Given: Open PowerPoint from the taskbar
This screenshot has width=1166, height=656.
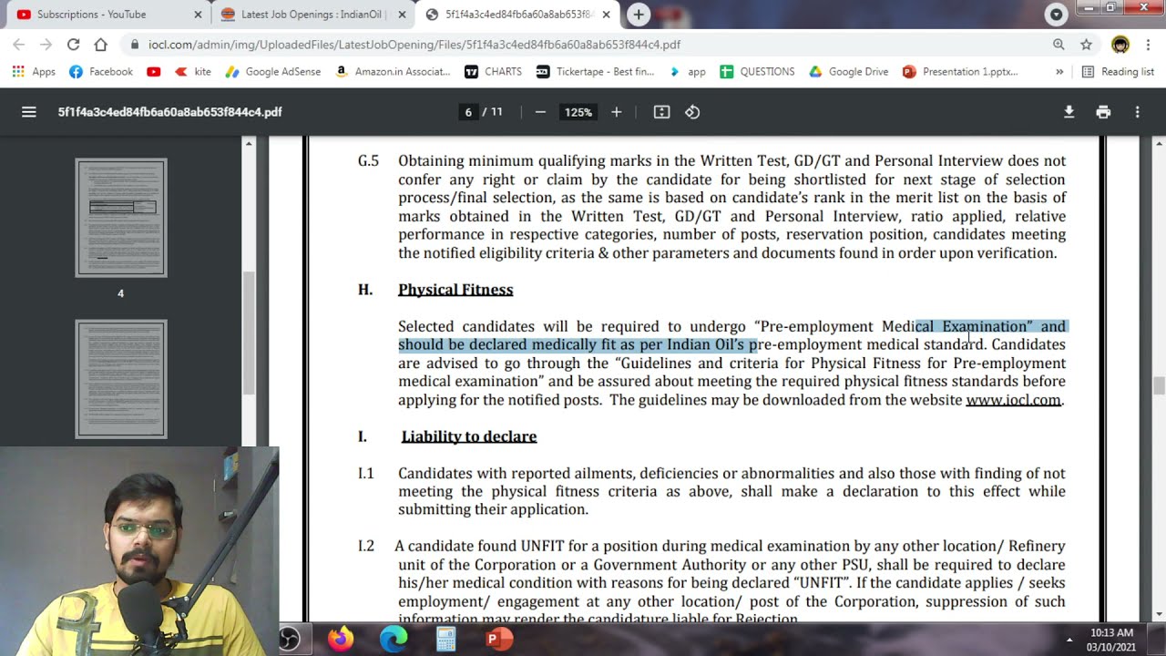Looking at the screenshot, I should click(x=499, y=639).
